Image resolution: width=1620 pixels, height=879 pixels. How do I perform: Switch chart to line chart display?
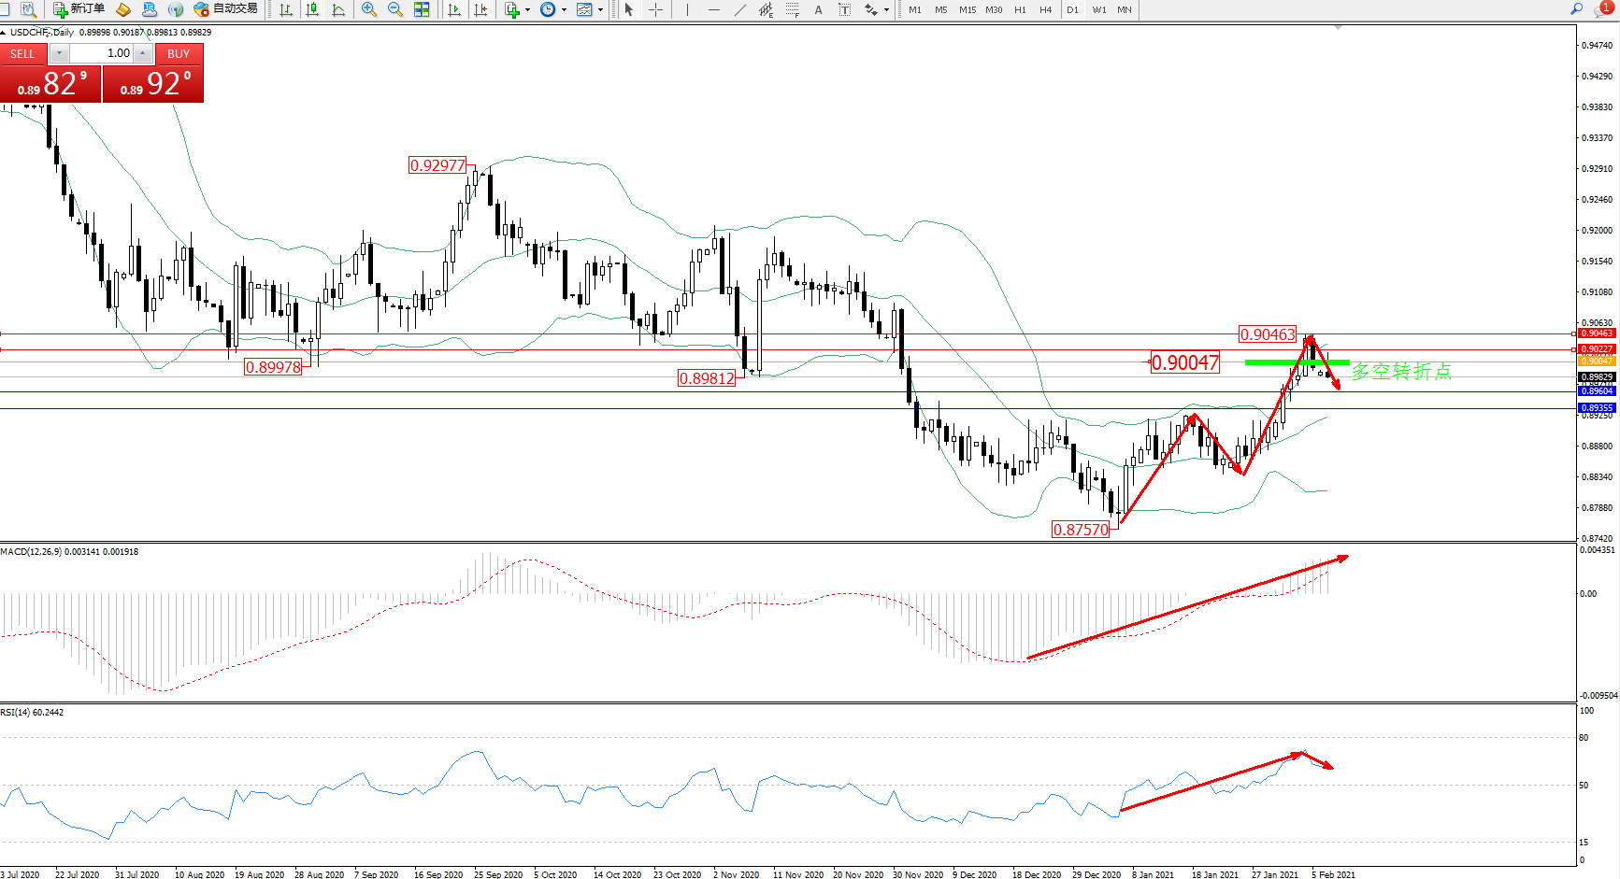[x=338, y=9]
